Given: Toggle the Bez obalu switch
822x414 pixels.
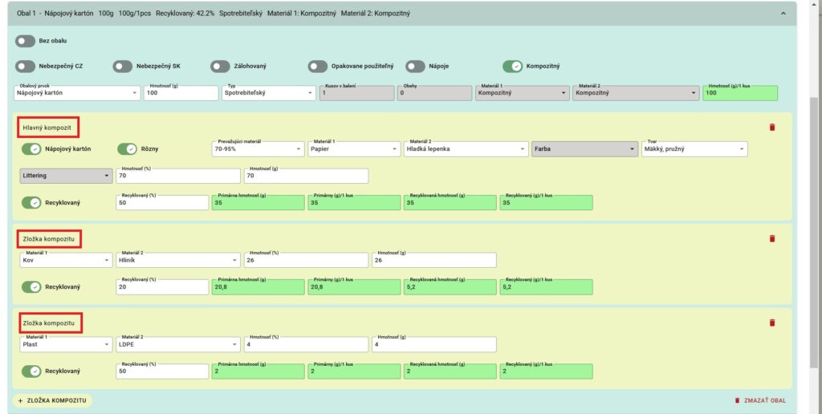Looking at the screenshot, I should tap(26, 41).
